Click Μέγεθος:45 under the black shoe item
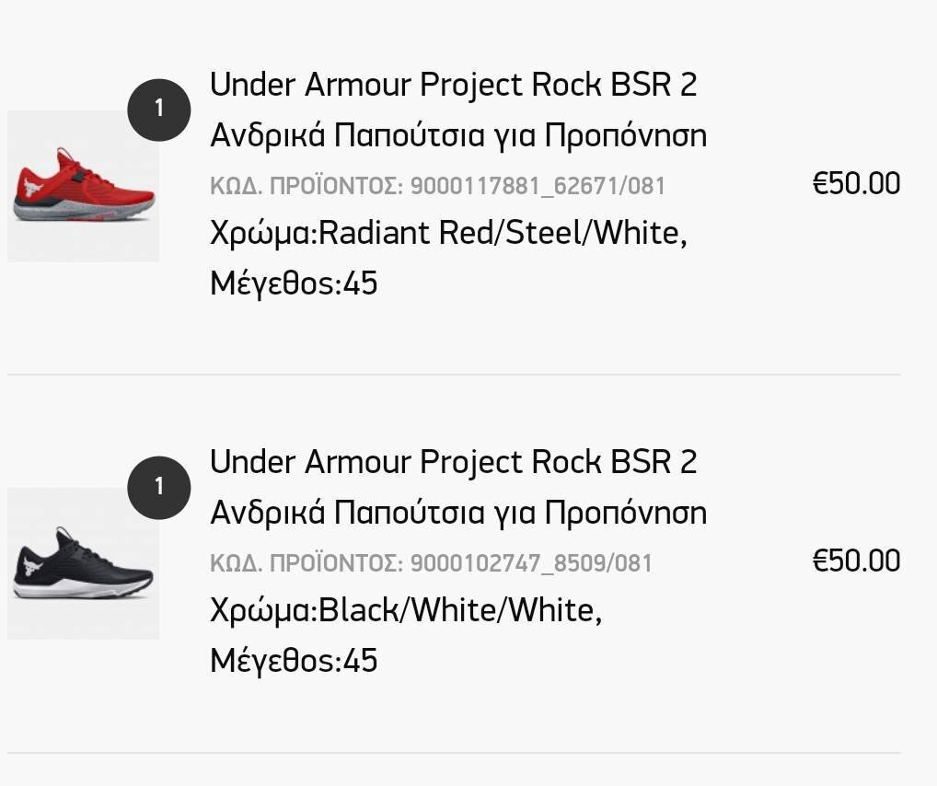The height and width of the screenshot is (786, 937). (294, 661)
